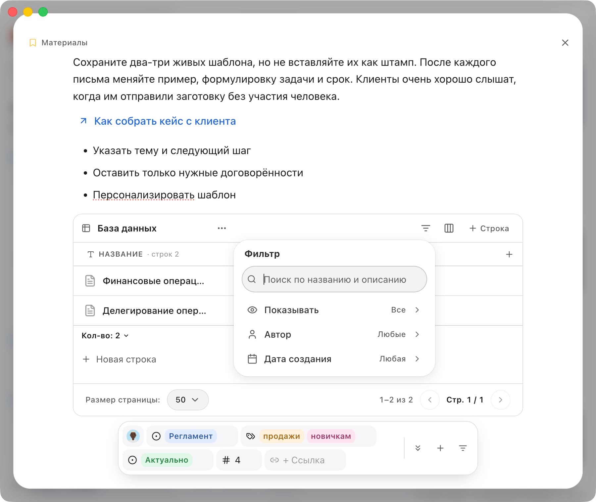The height and width of the screenshot is (502, 596).
Task: Click Новая строка to add a row
Action: coord(119,359)
